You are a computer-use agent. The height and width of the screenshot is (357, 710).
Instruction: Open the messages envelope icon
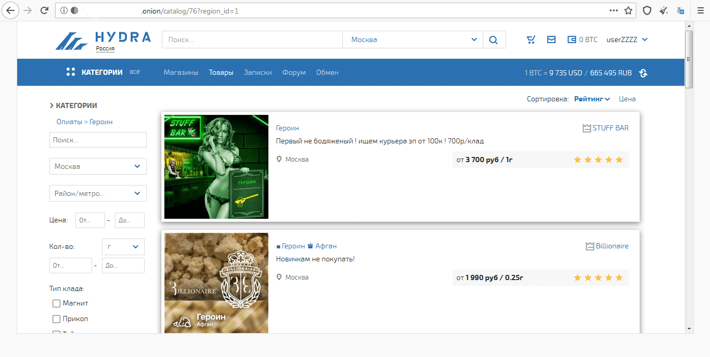[x=551, y=40]
